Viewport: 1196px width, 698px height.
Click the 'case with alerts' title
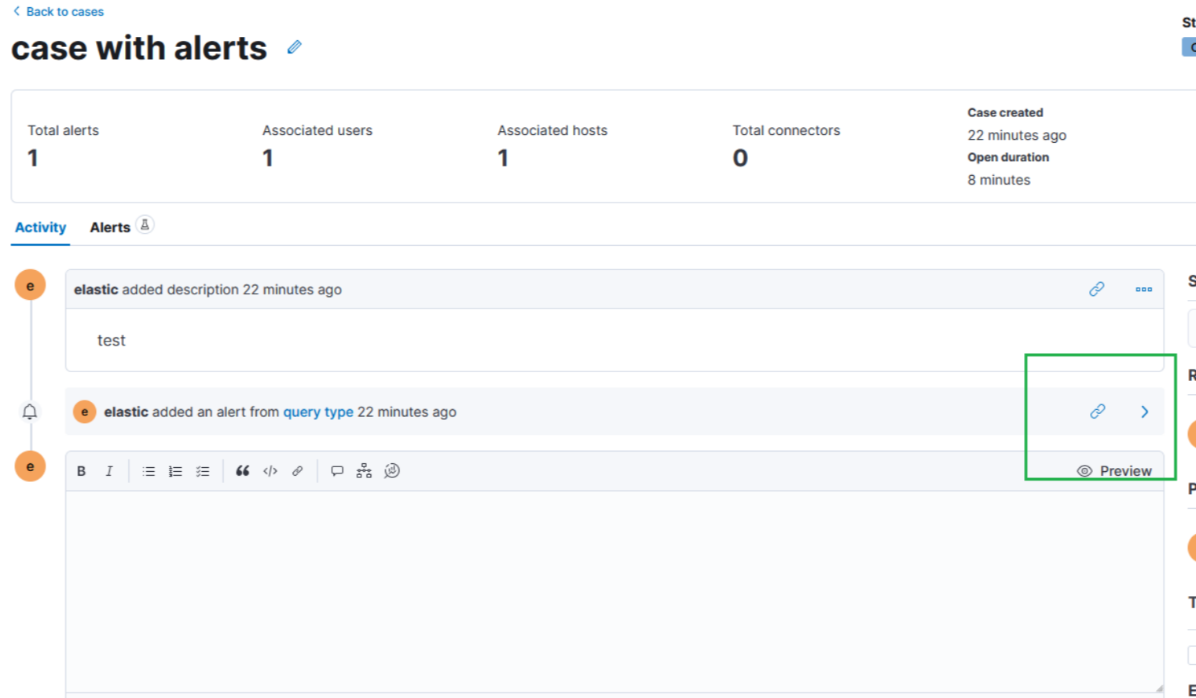(139, 48)
